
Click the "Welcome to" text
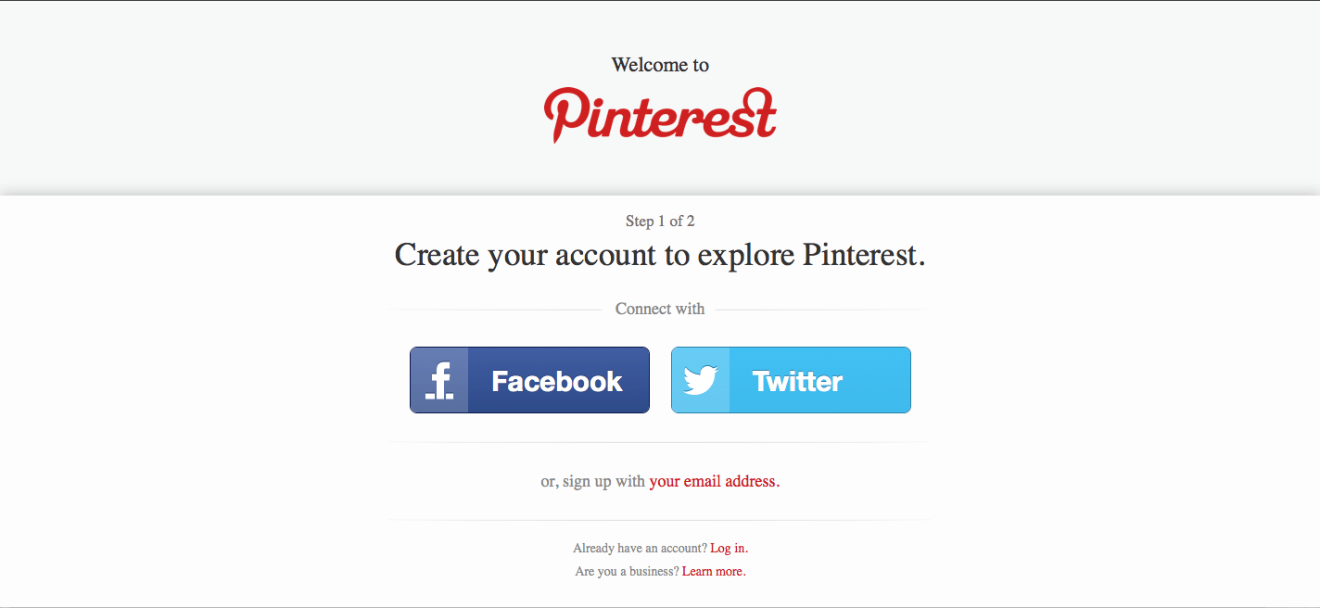tap(660, 65)
